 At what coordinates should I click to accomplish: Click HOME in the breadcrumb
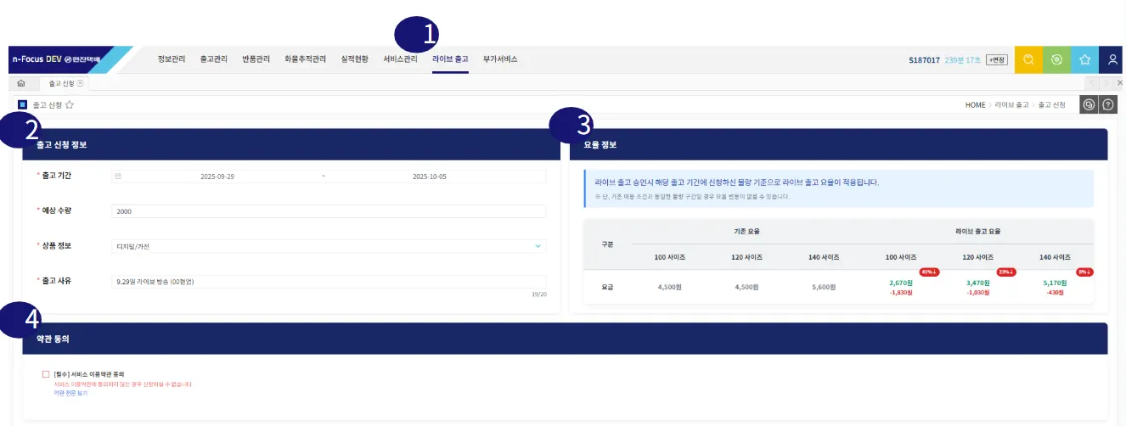[976, 104]
